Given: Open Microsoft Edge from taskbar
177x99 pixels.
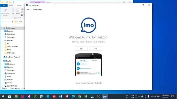Looking at the screenshot, I should click(73, 97).
